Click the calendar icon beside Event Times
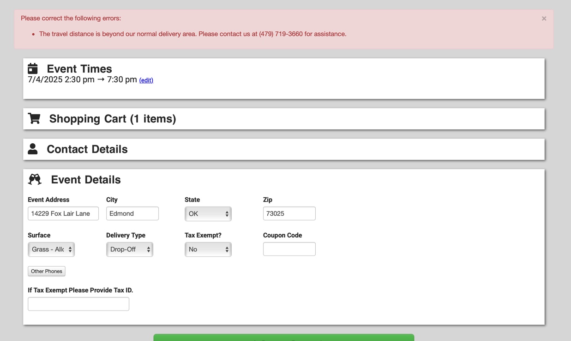Screen dimensions: 571x341 point(33,69)
